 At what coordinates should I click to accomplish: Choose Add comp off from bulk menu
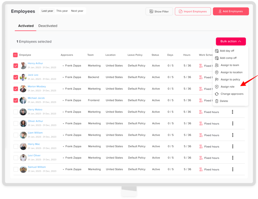click(x=228, y=58)
